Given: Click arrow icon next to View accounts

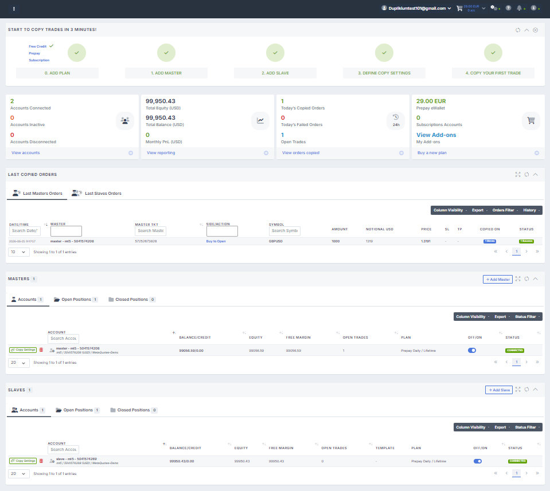Looking at the screenshot, I should coord(131,153).
